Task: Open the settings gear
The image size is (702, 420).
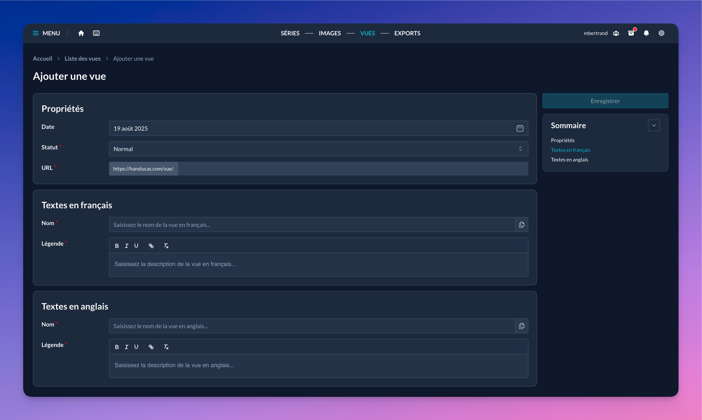Action: point(661,33)
